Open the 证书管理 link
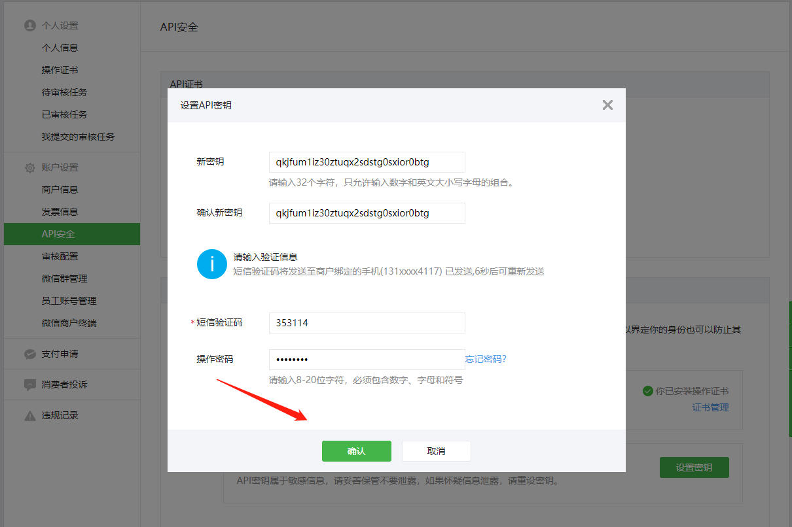Image resolution: width=792 pixels, height=527 pixels. 710,407
